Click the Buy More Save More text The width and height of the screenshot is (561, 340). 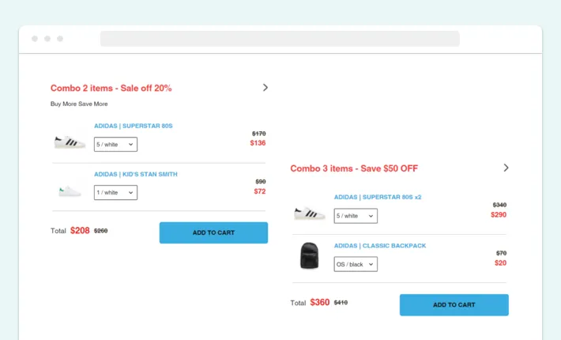[x=79, y=104]
